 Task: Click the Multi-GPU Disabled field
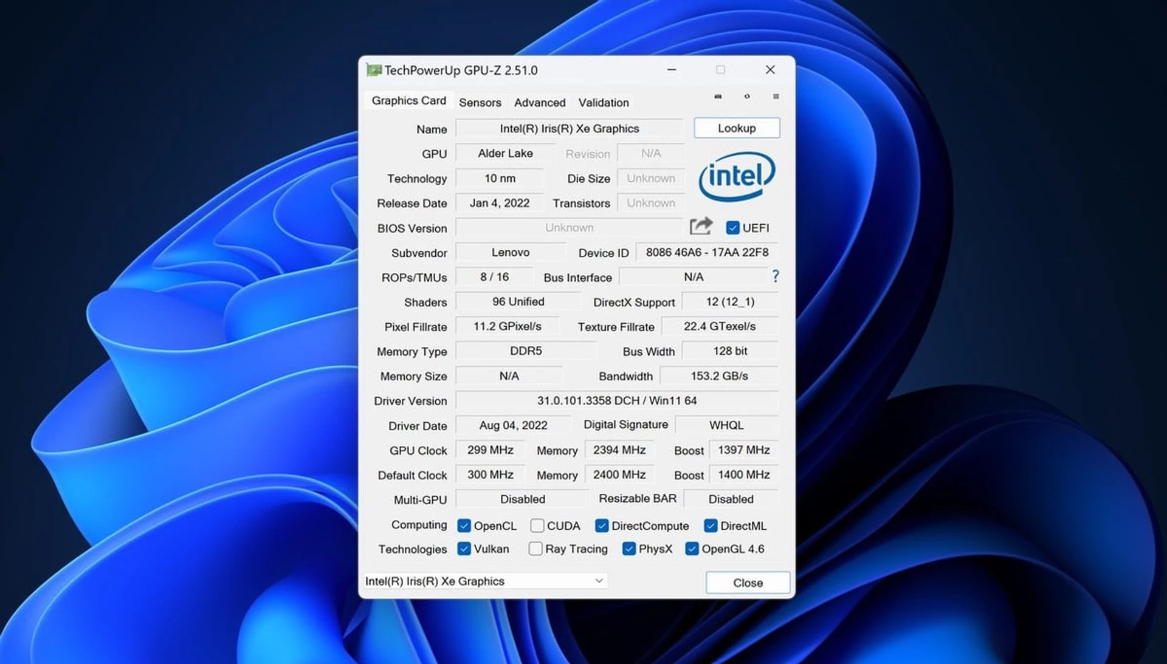coord(522,499)
